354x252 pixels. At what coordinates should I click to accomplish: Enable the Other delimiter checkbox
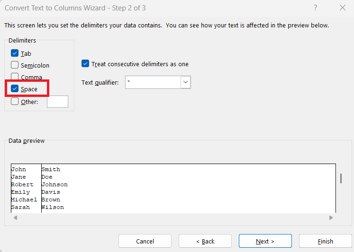15,101
